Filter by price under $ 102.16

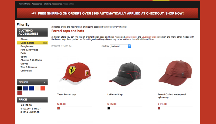26,105
